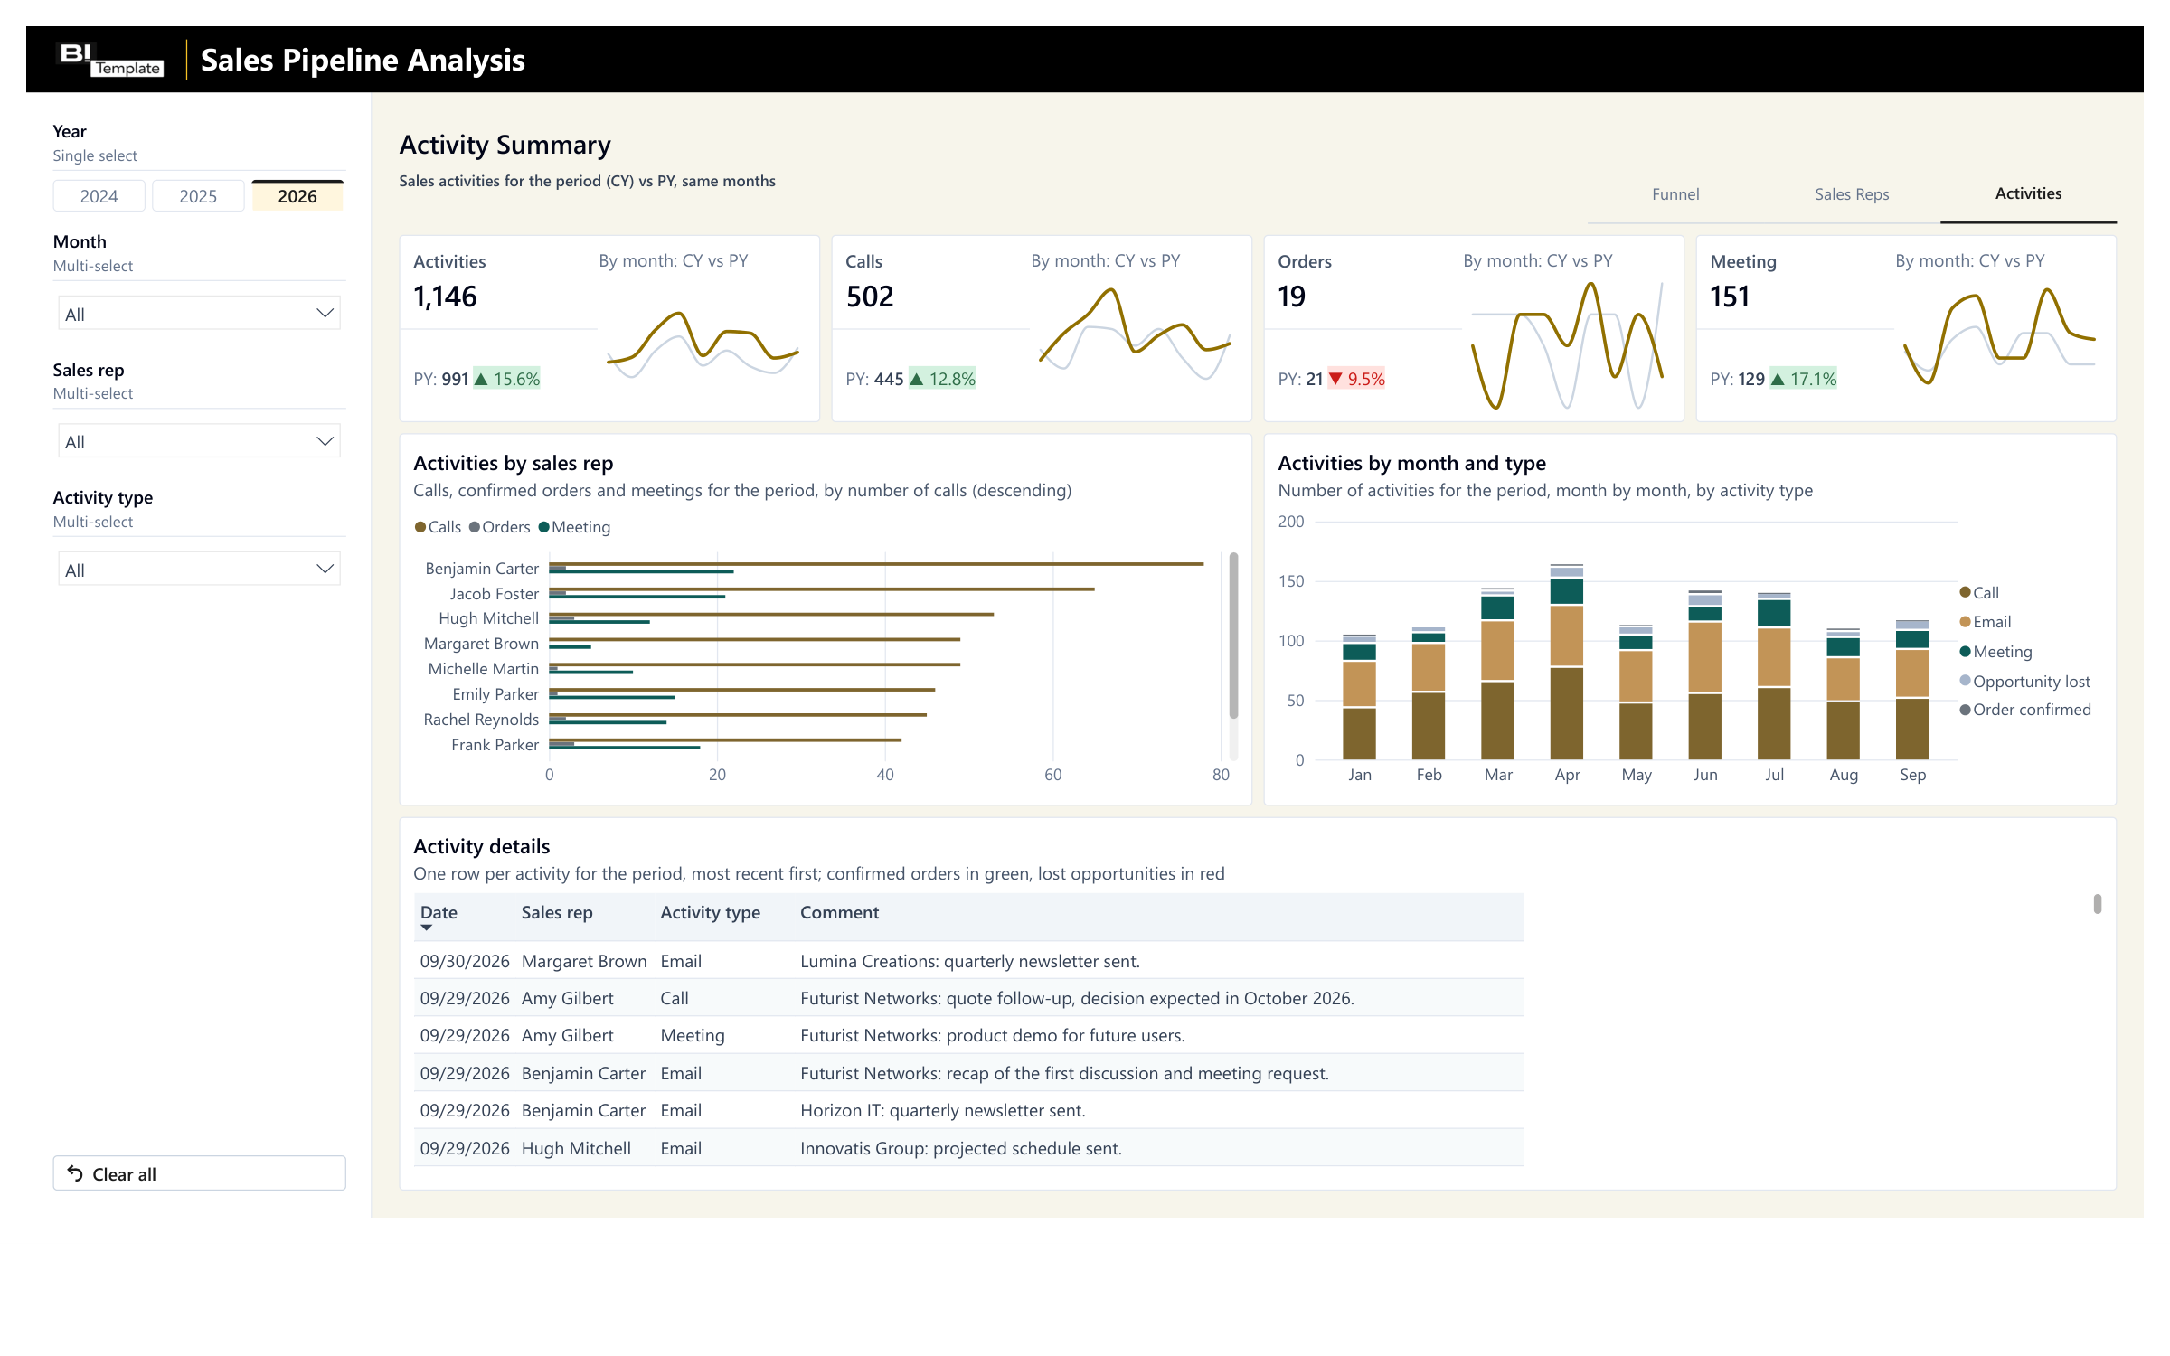This screenshot has height=1356, width=2170.
Task: Switch to the Sales Reps tab
Action: click(1852, 194)
